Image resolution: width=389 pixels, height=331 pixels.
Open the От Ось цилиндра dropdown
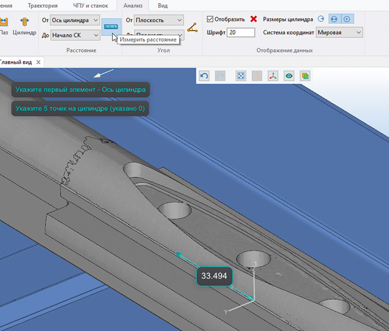pos(75,20)
